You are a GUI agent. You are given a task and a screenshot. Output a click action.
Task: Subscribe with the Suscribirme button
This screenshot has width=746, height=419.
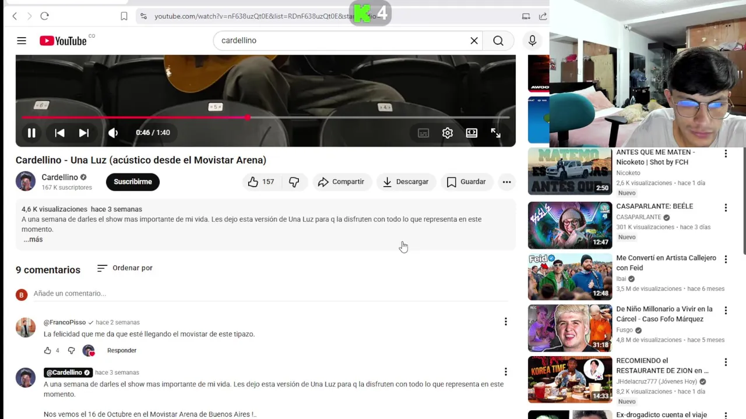(x=132, y=182)
